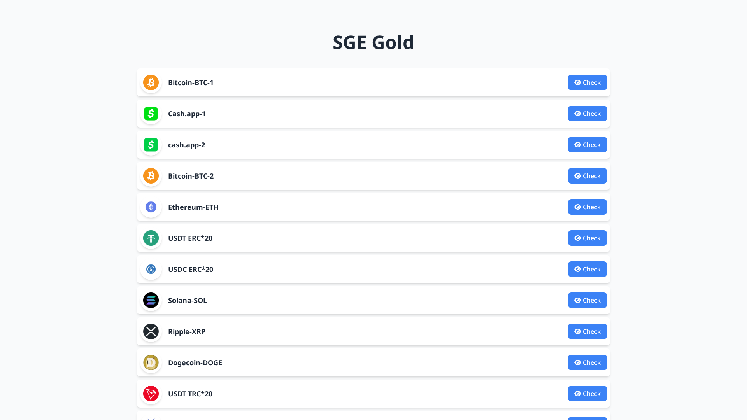Check the Ripple-XRP wallet
Screen dimensions: 747x420
pyautogui.click(x=587, y=331)
